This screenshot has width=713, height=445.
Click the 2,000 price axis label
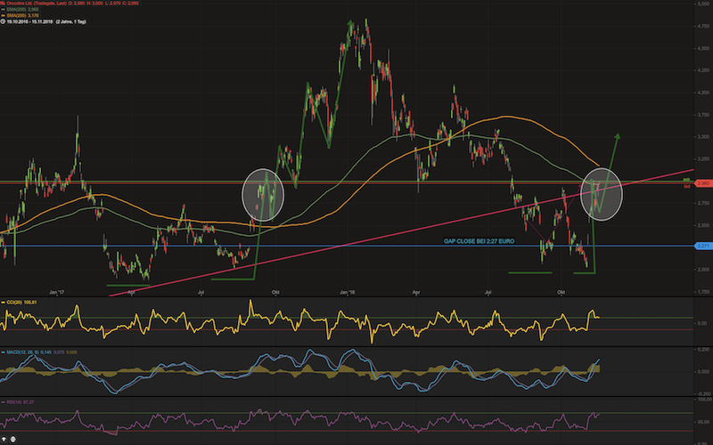click(x=703, y=270)
